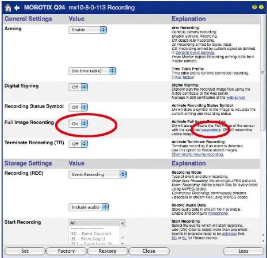Open the Time Tables link

click(x=183, y=77)
